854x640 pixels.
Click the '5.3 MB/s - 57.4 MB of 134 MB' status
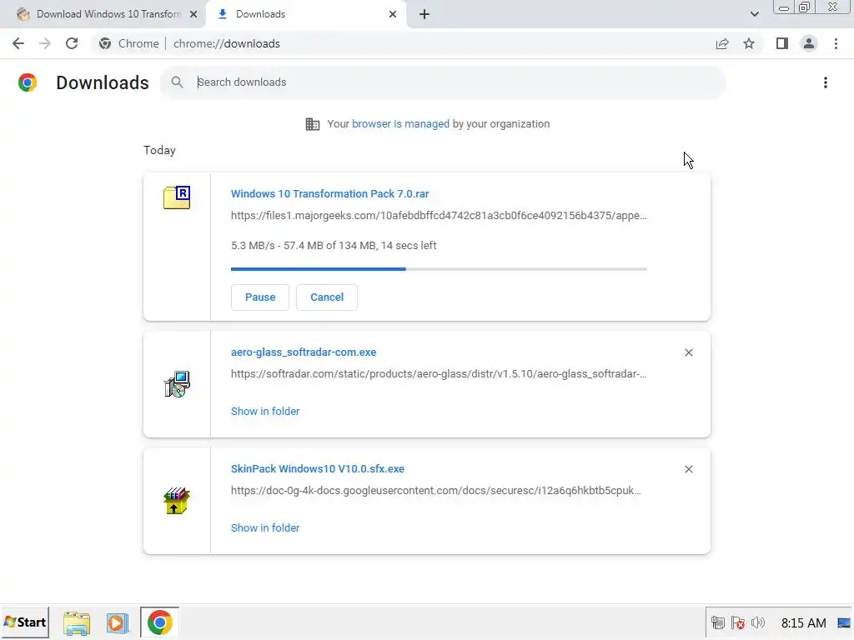click(x=334, y=246)
